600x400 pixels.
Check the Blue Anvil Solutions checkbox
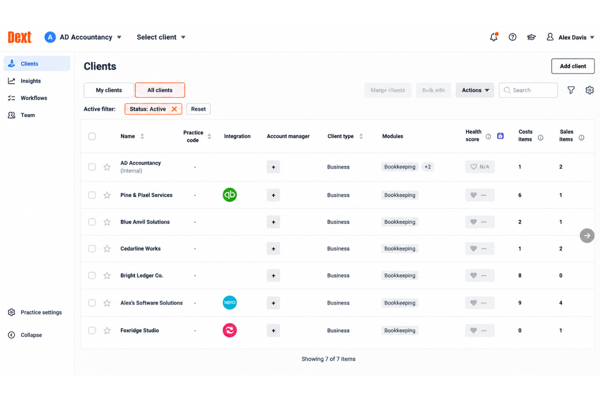(92, 222)
